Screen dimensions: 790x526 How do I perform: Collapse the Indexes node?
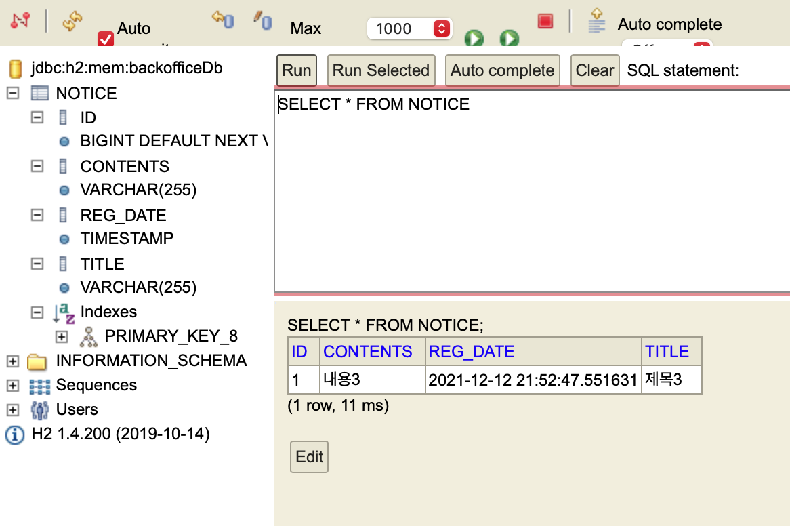coord(37,312)
